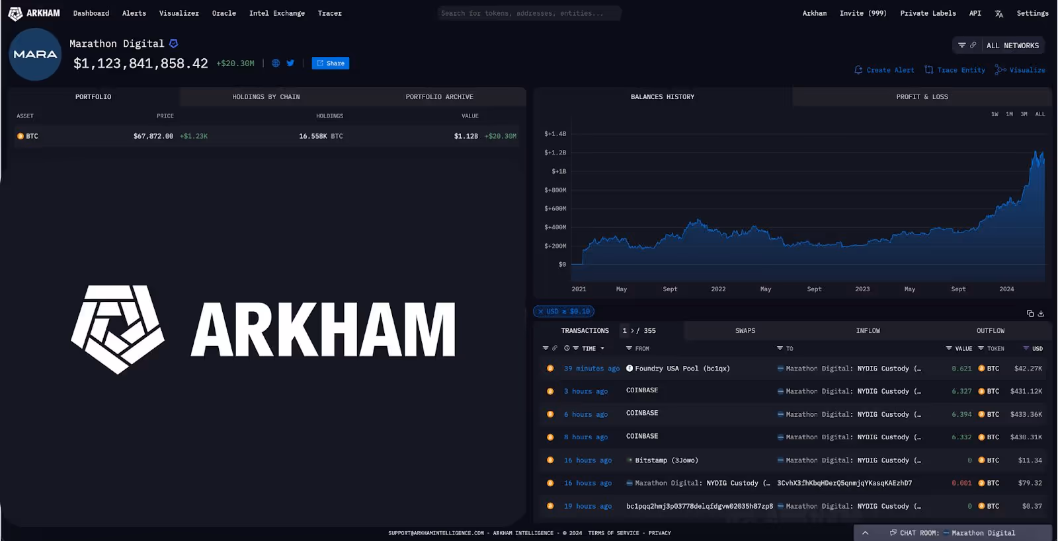Screen dimensions: 1058x541
Task: Set the chart range to 3M
Action: pos(1024,114)
